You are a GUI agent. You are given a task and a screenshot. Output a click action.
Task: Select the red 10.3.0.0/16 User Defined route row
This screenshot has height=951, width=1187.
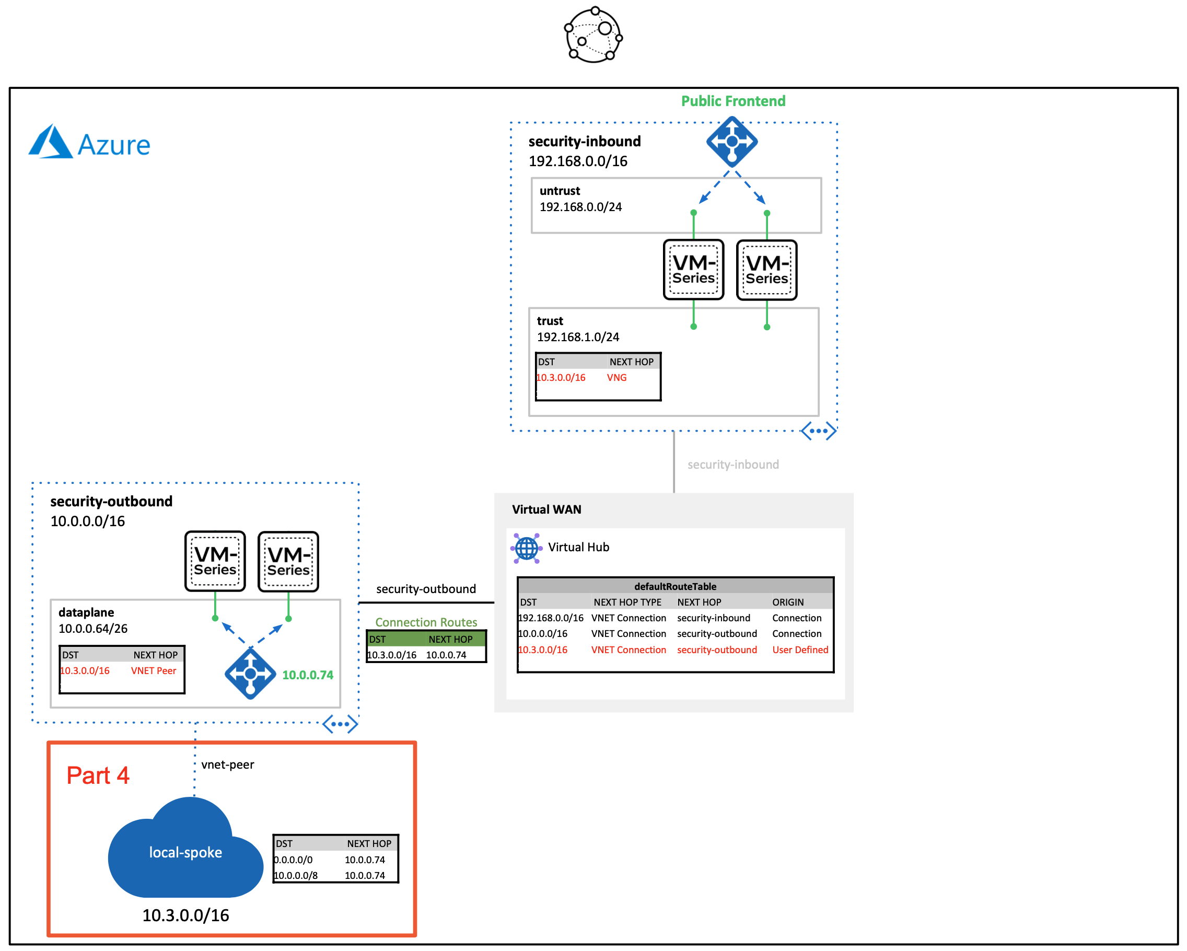point(673,650)
